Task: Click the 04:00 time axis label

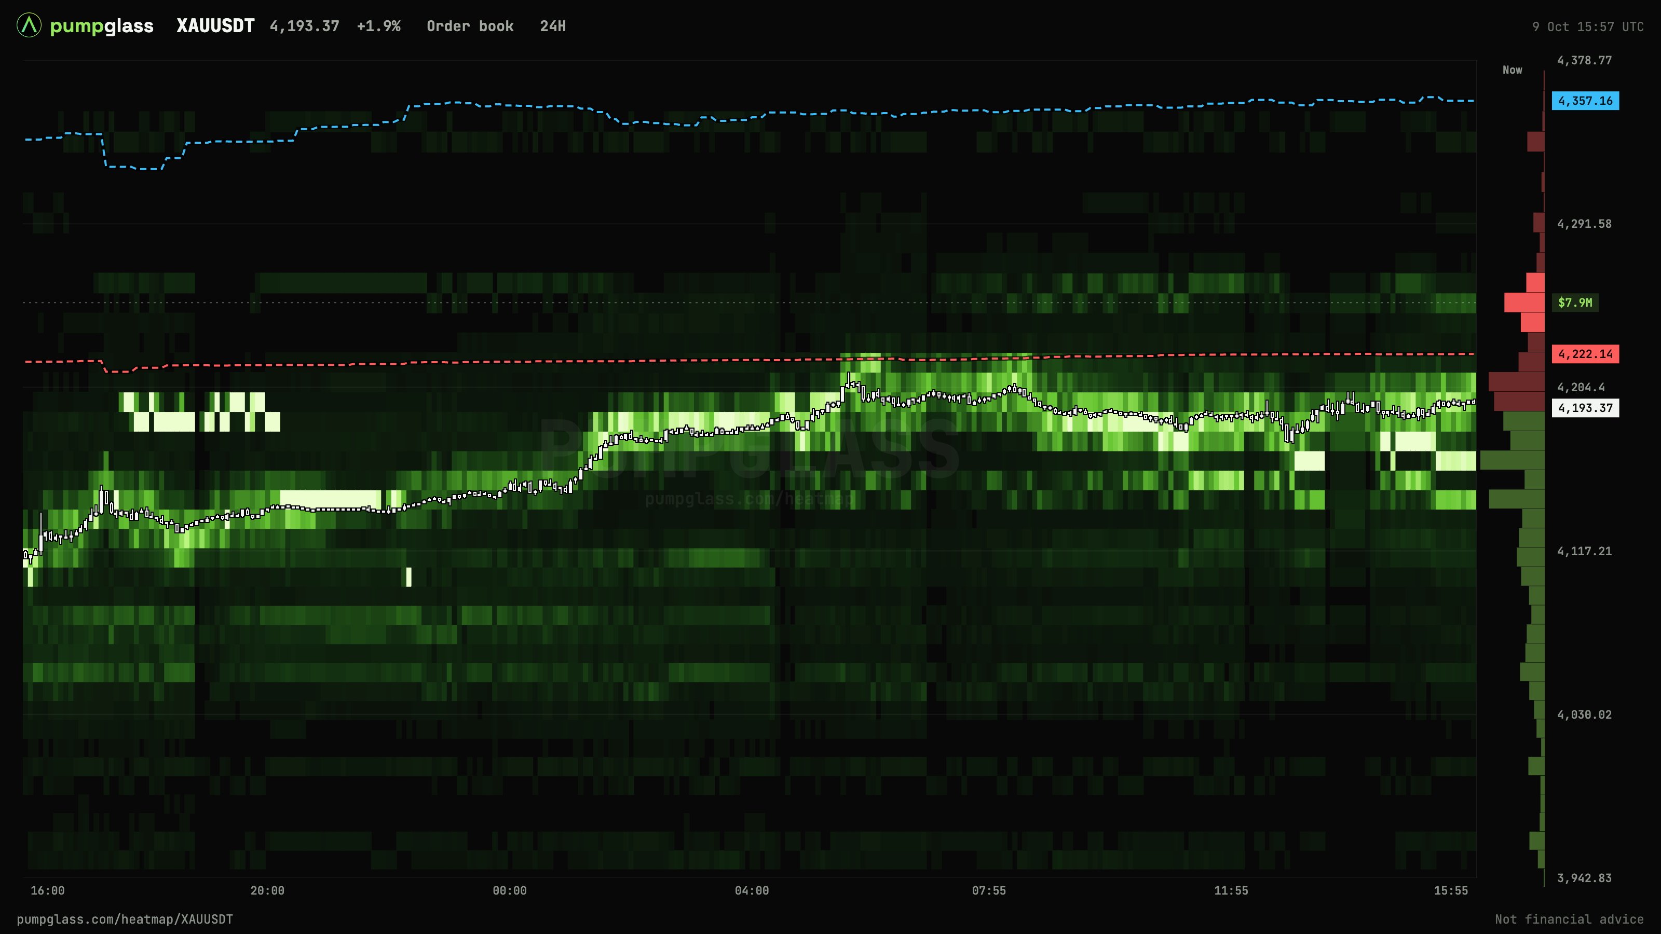Action: [752, 891]
